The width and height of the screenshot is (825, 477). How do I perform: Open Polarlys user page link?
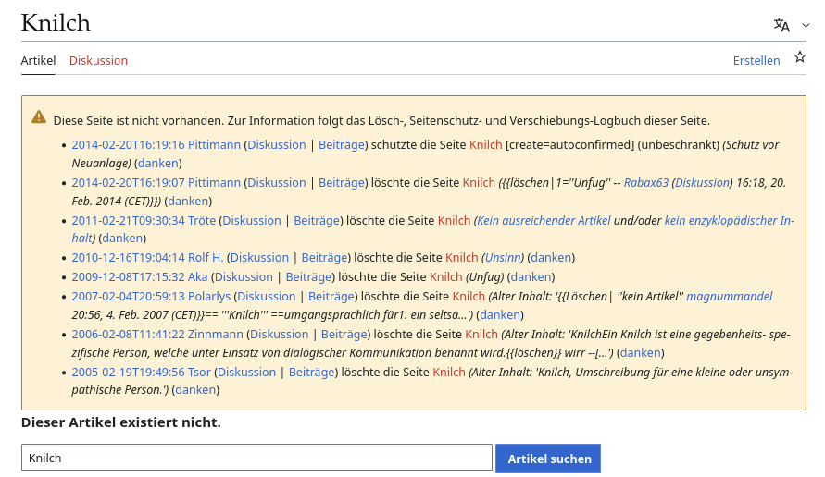[x=209, y=297]
